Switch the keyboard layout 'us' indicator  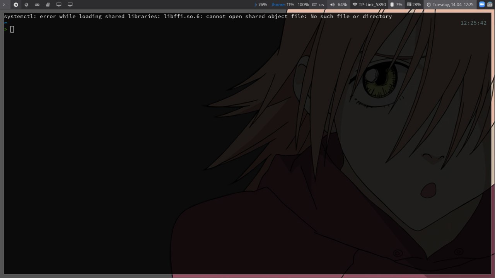point(318,5)
